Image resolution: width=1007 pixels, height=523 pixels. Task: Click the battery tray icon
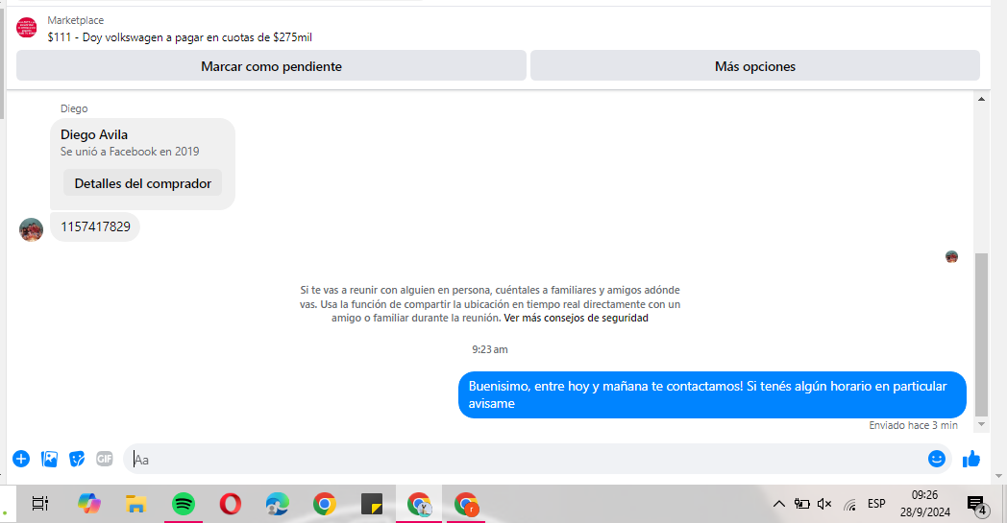click(802, 504)
